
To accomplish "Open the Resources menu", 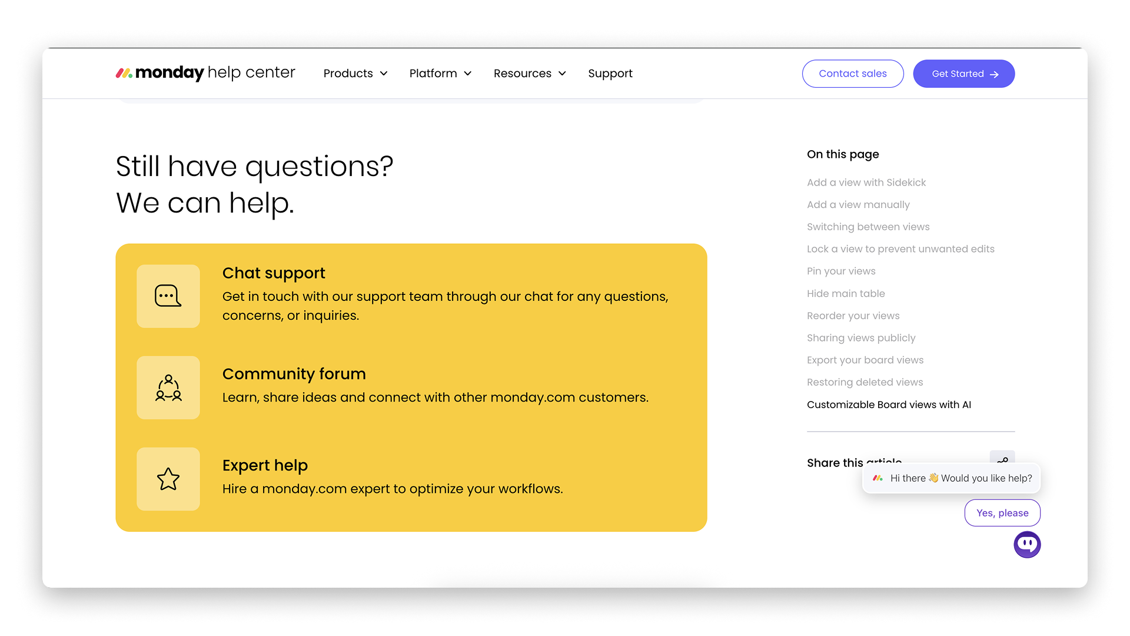I will [530, 74].
